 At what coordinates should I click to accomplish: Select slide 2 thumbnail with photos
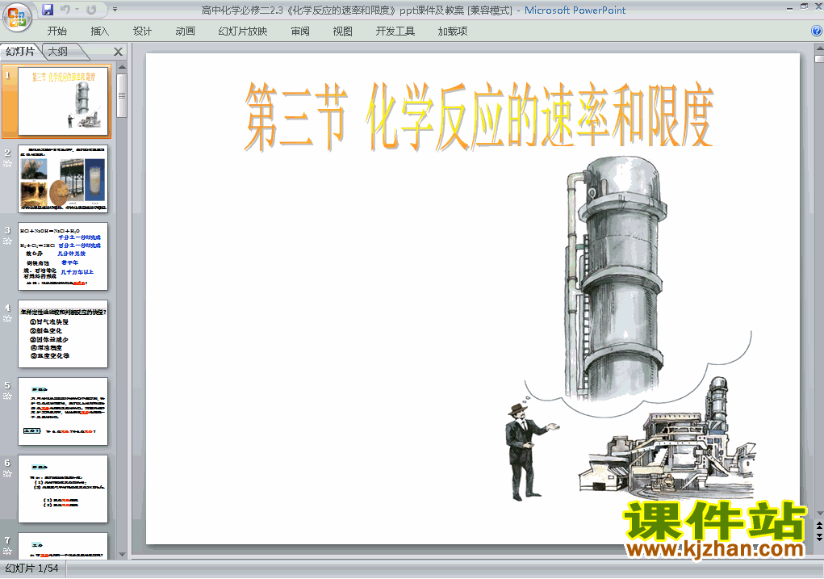pos(63,178)
